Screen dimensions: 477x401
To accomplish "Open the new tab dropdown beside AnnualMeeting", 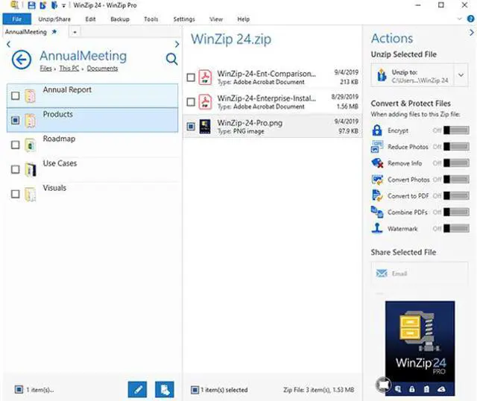I will point(75,32).
